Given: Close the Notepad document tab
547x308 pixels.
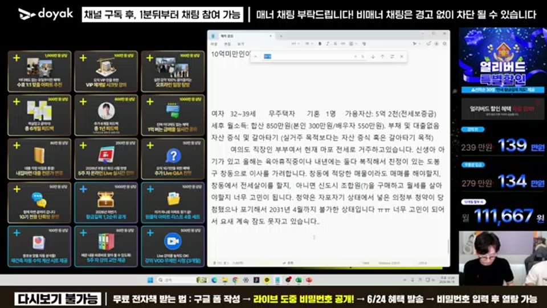Looking at the screenshot, I should (271, 36).
